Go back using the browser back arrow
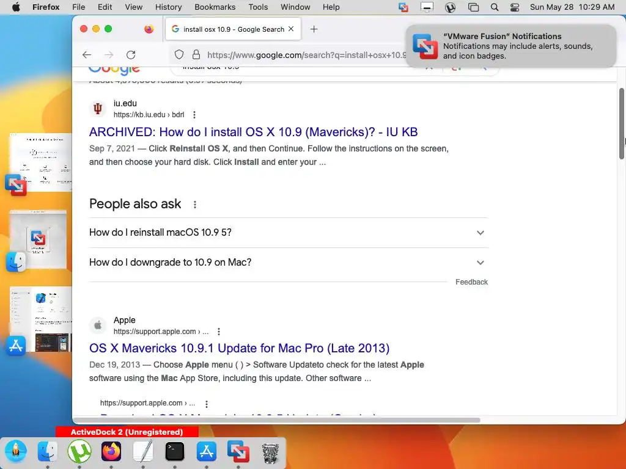 (x=87, y=54)
